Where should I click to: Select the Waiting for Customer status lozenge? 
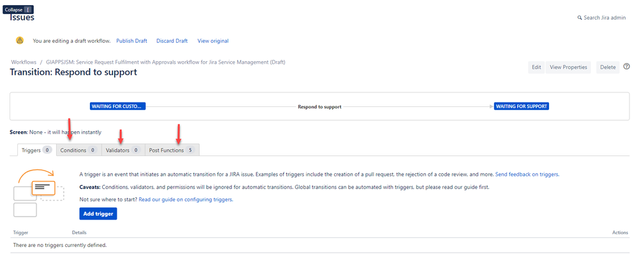coord(117,107)
